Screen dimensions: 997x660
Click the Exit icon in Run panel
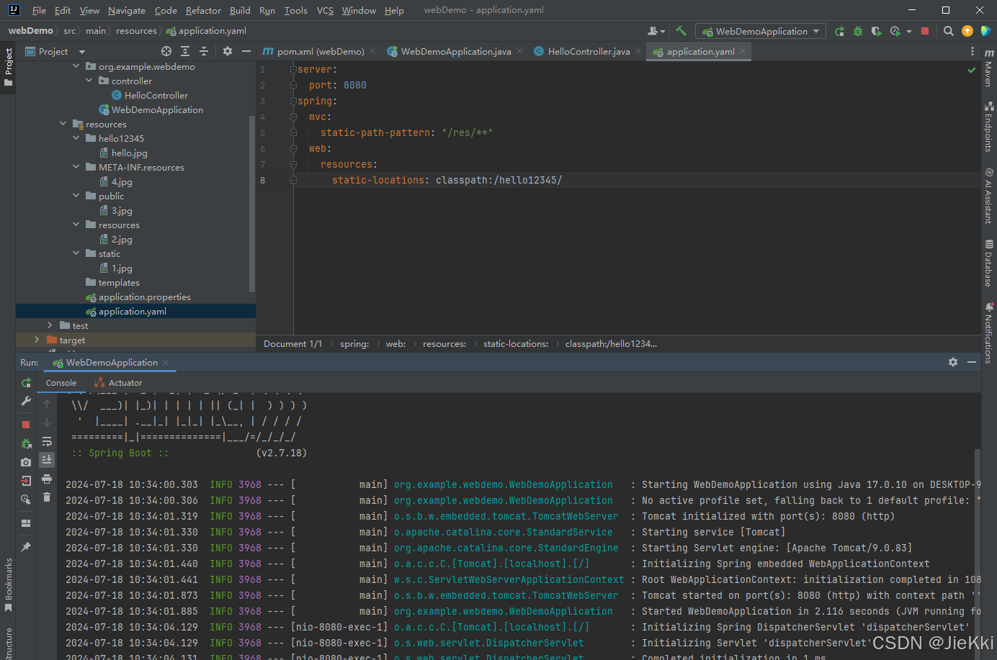(26, 481)
